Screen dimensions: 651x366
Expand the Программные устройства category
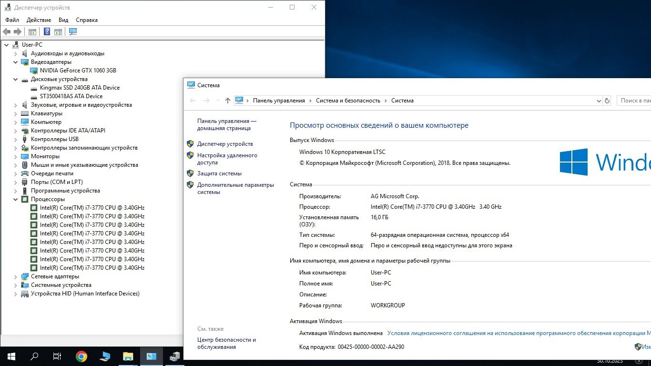coord(15,191)
